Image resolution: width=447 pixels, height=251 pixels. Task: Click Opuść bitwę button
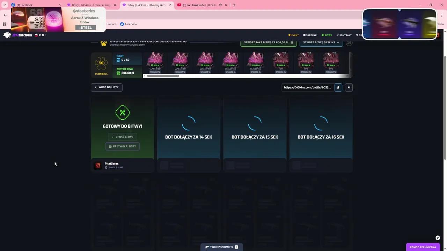click(123, 137)
